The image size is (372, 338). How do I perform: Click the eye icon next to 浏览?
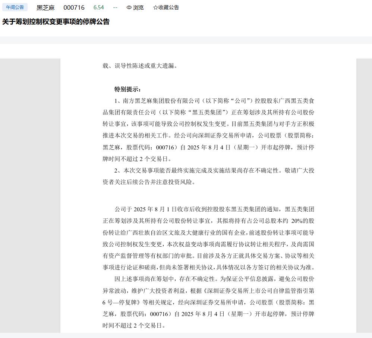coord(129,7)
